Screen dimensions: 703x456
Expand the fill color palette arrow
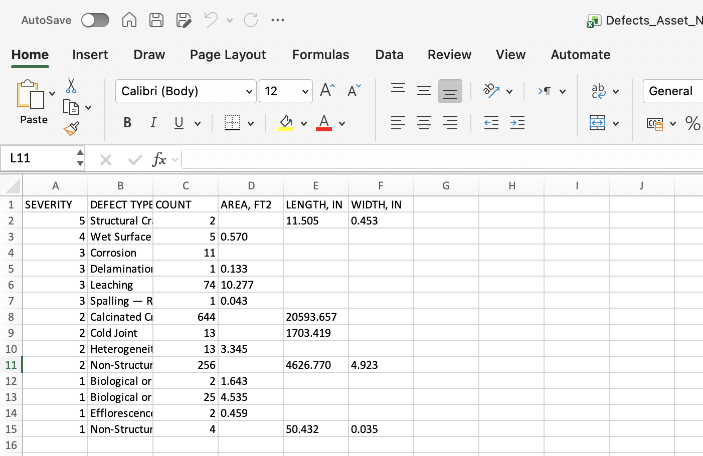pyautogui.click(x=304, y=123)
